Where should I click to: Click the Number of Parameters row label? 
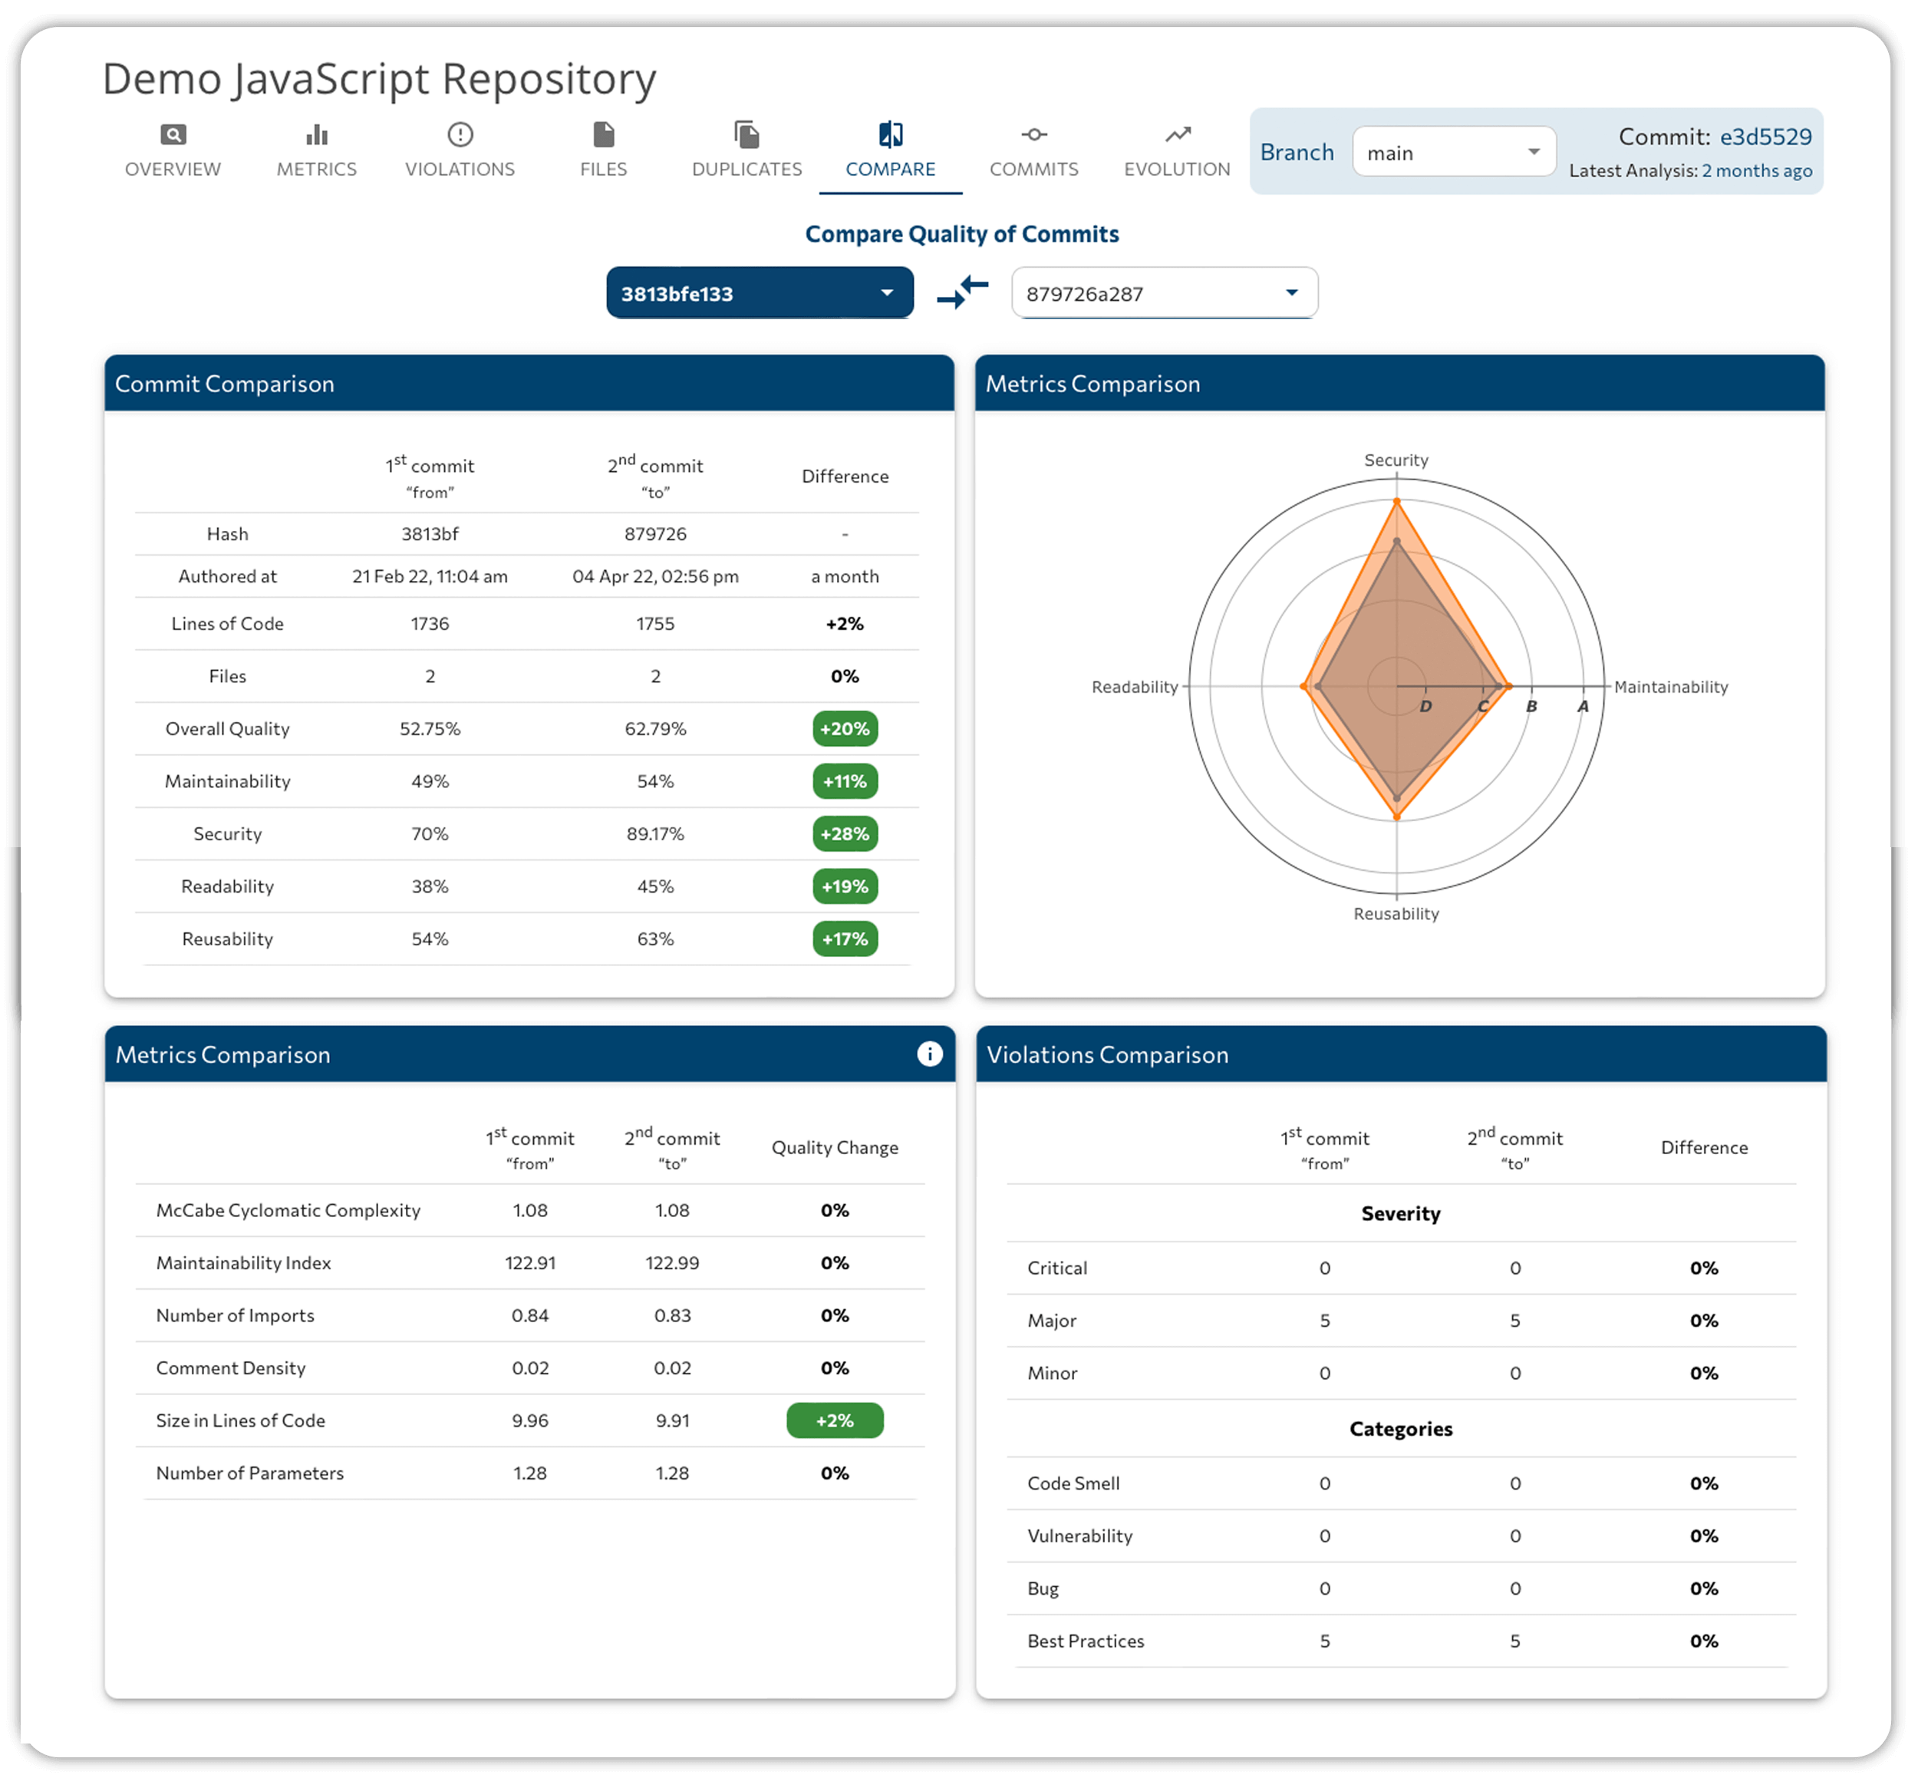(x=250, y=1473)
